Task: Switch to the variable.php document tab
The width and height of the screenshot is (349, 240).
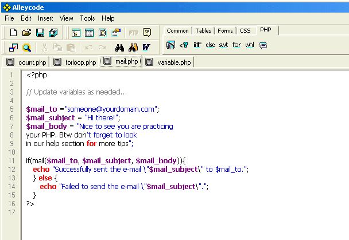Action: pyautogui.click(x=169, y=62)
